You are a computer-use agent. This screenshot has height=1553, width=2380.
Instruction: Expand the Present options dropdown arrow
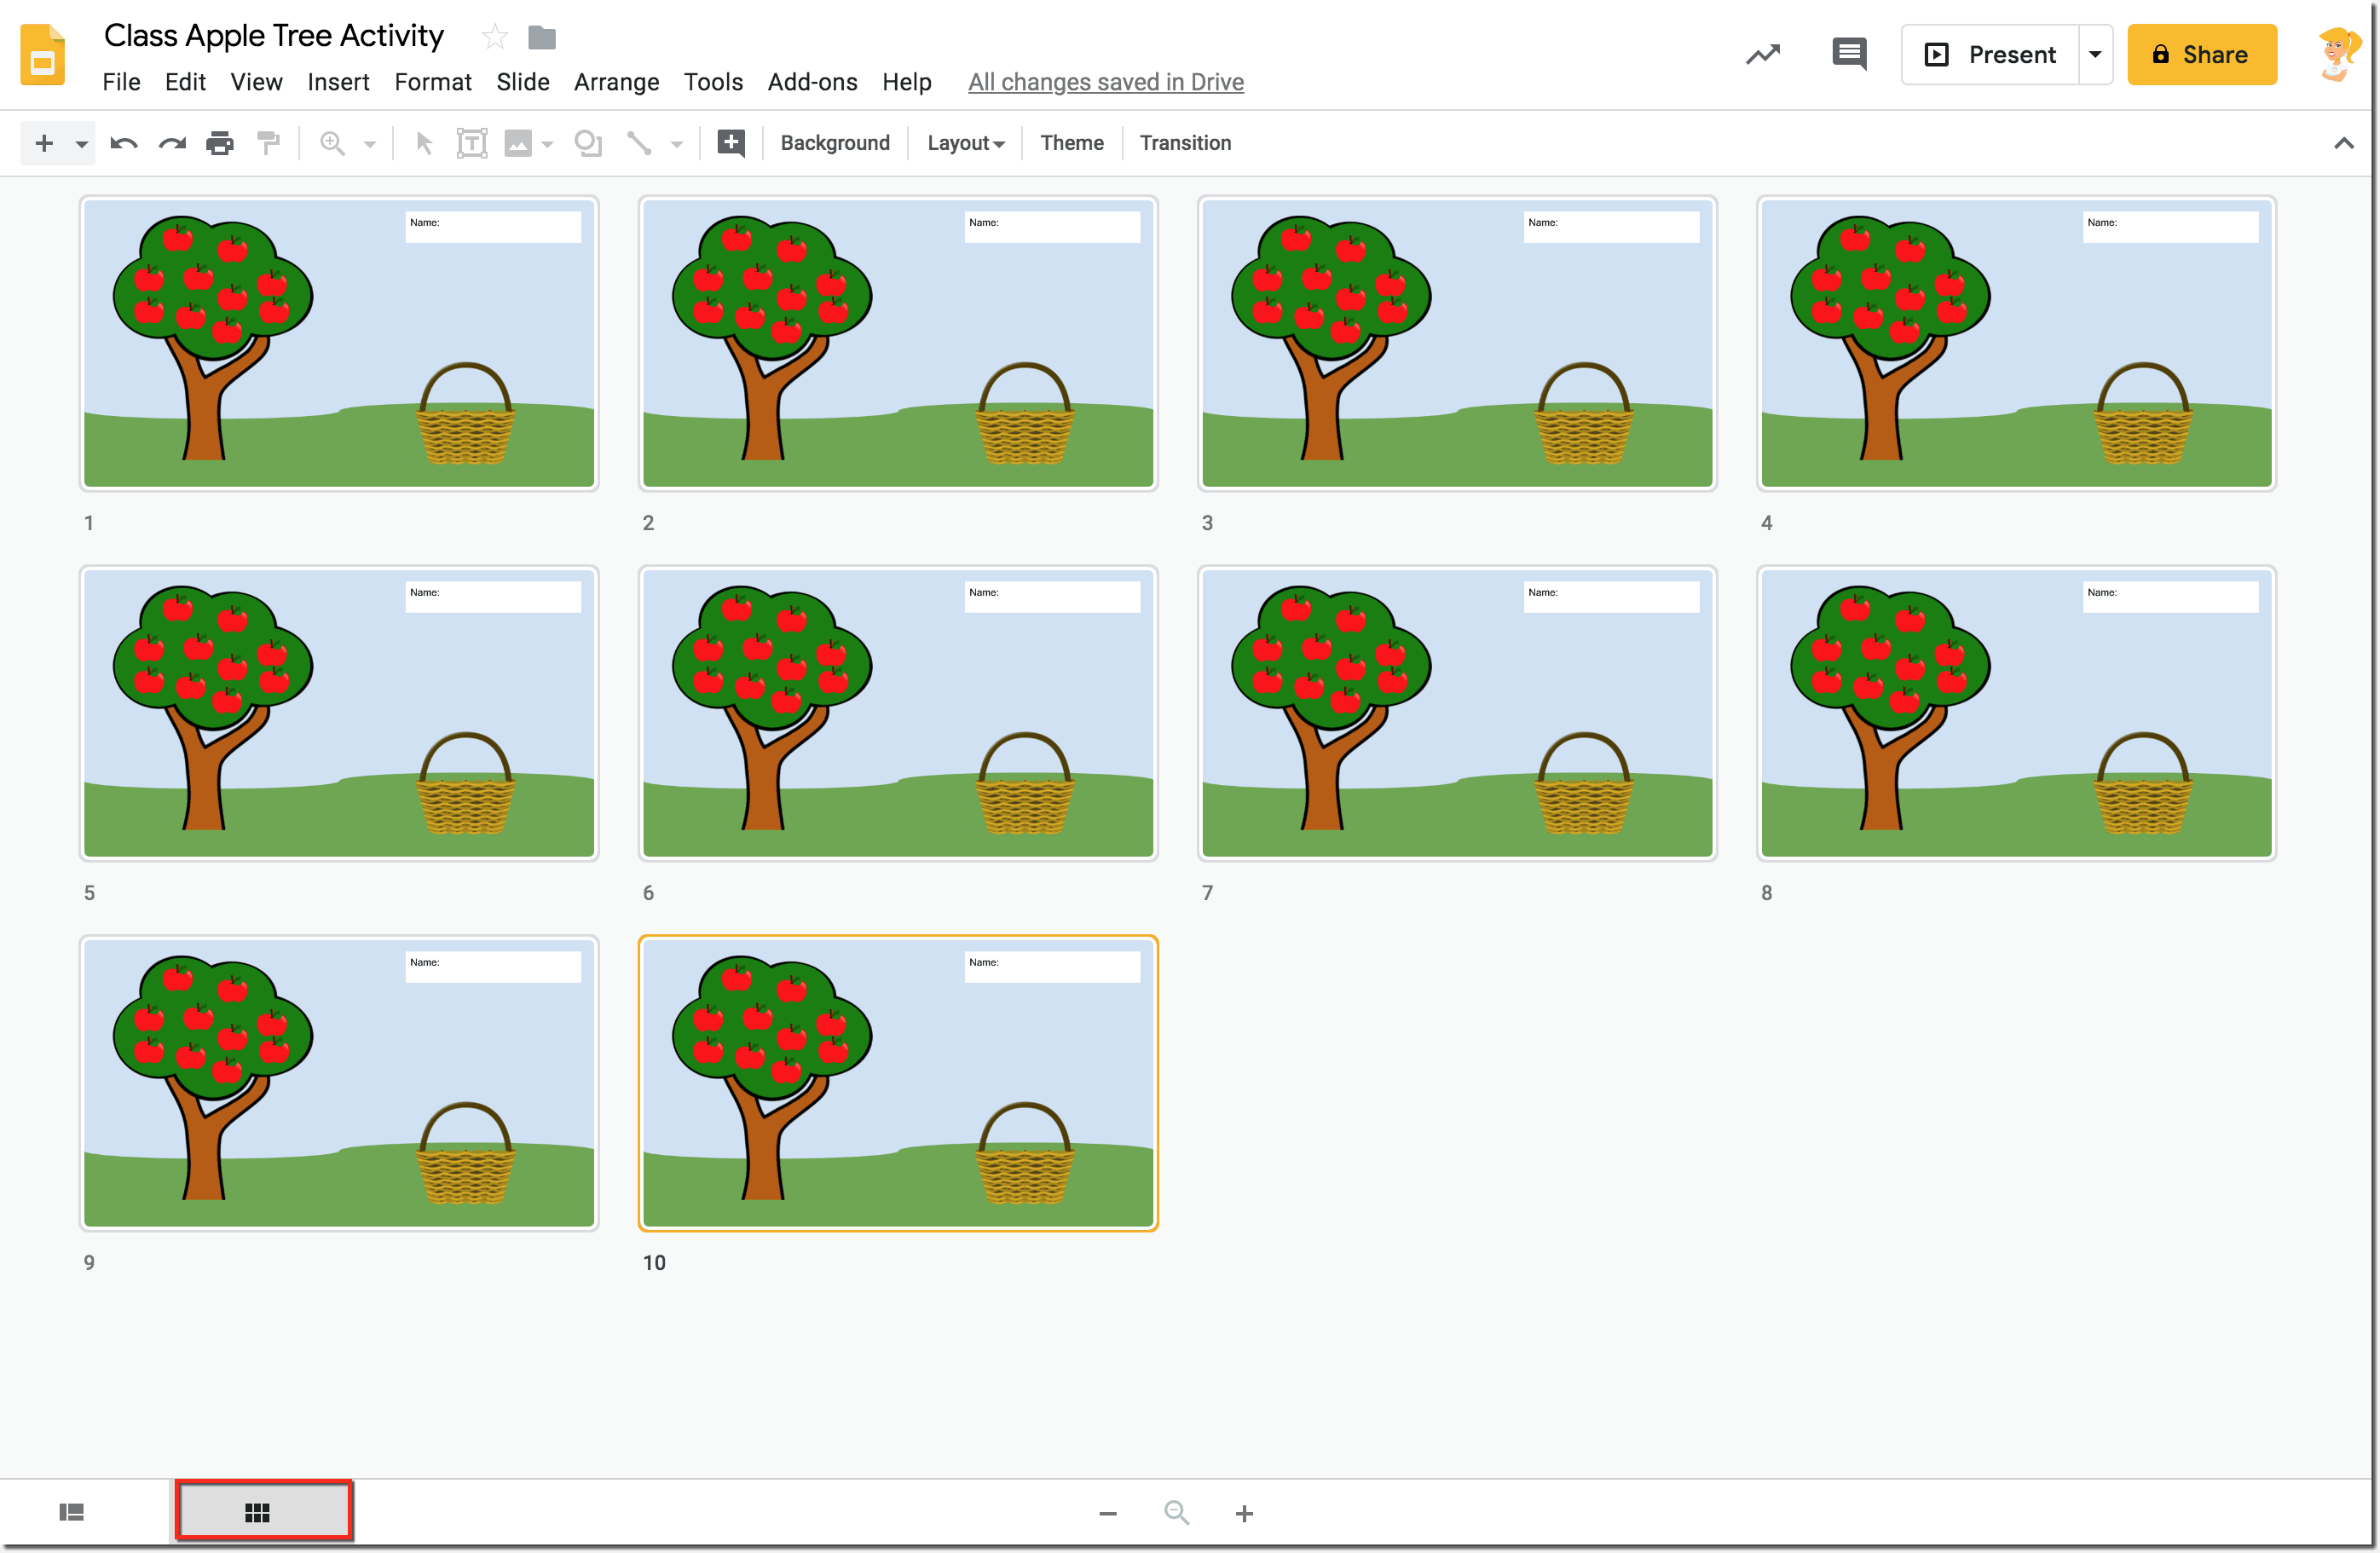[x=2095, y=54]
